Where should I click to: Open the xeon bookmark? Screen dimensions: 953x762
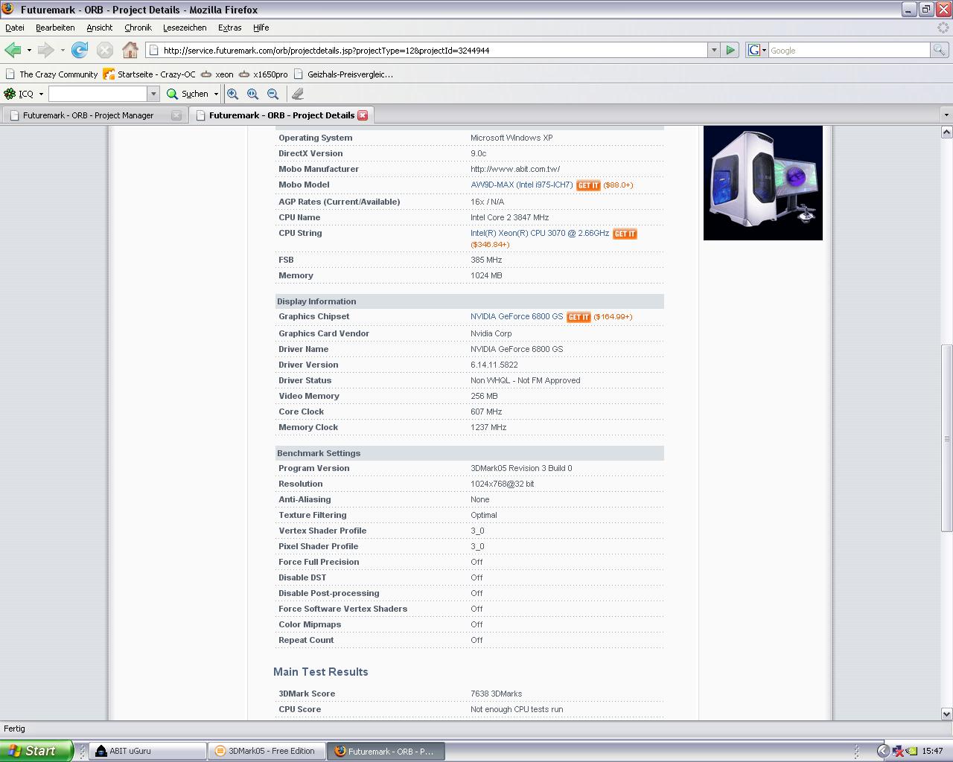coord(217,74)
